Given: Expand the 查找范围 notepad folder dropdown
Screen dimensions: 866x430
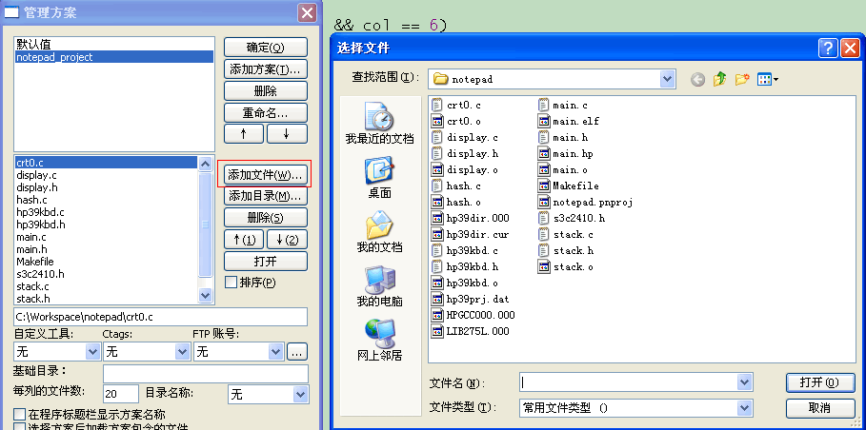Looking at the screenshot, I should point(668,79).
